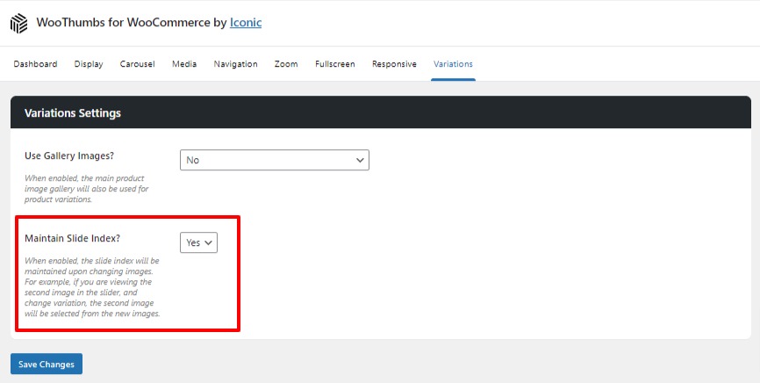
Task: Select the active Variations tab
Action: 453,64
